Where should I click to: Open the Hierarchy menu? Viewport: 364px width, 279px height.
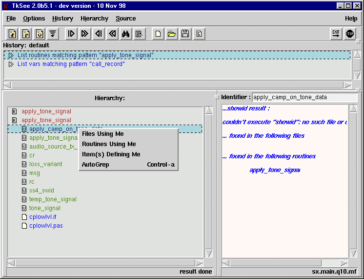click(x=94, y=19)
